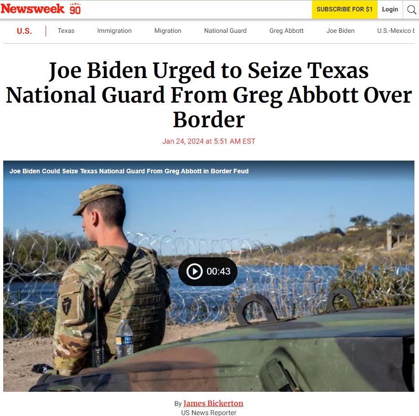The height and width of the screenshot is (416, 419).
Task: Open the U.S.-Mexico border topic
Action: [396, 31]
